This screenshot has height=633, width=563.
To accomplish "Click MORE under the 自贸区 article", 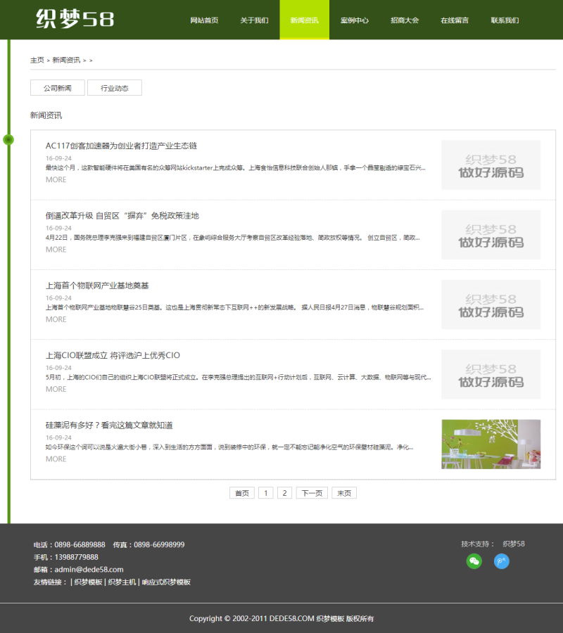I will click(x=56, y=250).
